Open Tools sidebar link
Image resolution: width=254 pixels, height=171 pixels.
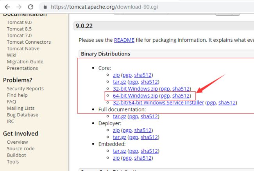pyautogui.click(x=13, y=162)
